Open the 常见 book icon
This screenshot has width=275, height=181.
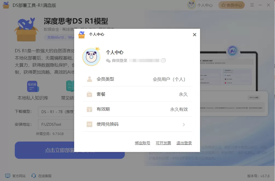[x=70, y=86]
